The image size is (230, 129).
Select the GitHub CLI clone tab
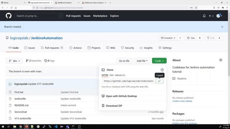120,75
